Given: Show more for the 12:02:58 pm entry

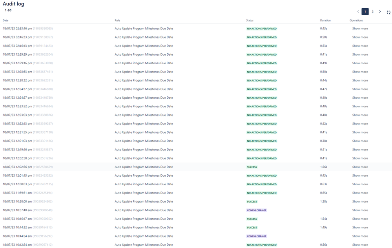Looking at the screenshot, I should point(360,158).
